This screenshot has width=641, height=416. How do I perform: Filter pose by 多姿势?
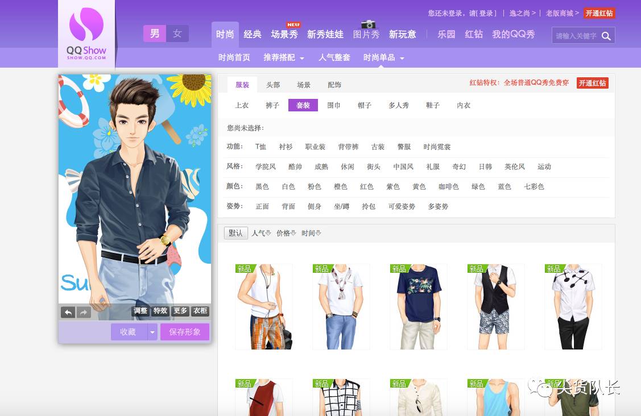tap(438, 206)
